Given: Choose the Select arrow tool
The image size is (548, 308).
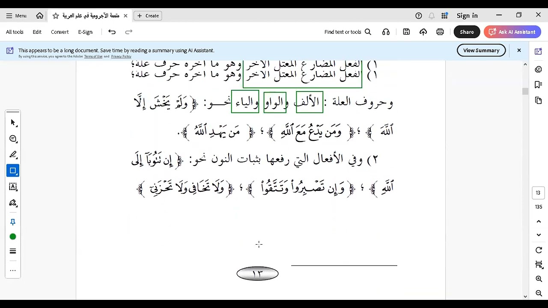Looking at the screenshot, I should [x=13, y=123].
